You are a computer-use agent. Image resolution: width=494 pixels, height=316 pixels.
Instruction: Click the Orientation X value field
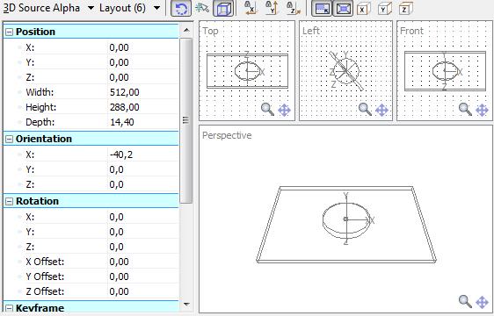pos(143,154)
